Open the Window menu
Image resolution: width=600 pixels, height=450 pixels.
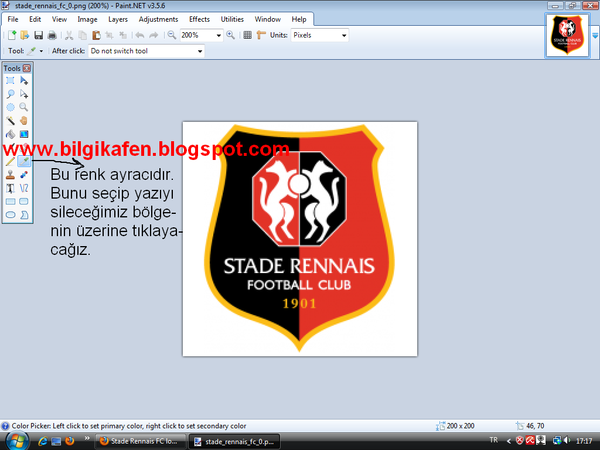coord(267,19)
